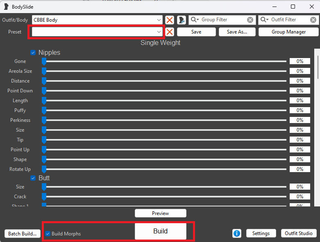Click the large Build button

point(160,231)
